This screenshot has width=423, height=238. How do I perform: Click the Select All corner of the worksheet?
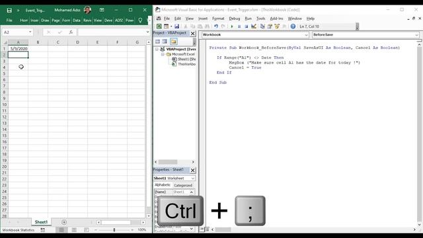5,42
